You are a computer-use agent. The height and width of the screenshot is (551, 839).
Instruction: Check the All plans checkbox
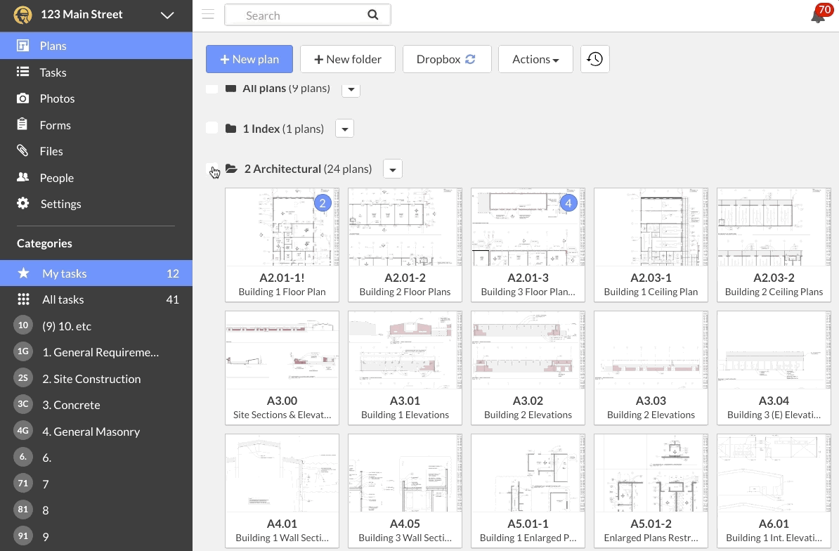click(212, 89)
